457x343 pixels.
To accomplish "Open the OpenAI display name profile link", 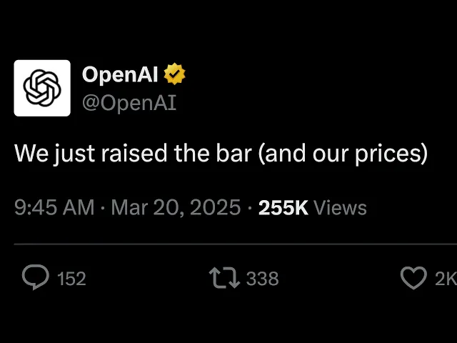I will pos(121,74).
